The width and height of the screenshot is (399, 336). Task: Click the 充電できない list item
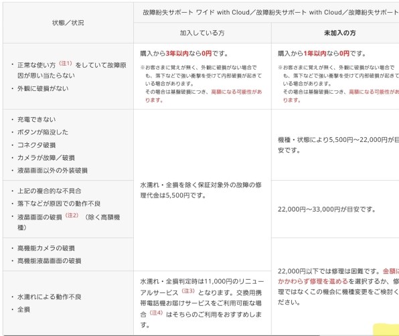click(x=36, y=119)
